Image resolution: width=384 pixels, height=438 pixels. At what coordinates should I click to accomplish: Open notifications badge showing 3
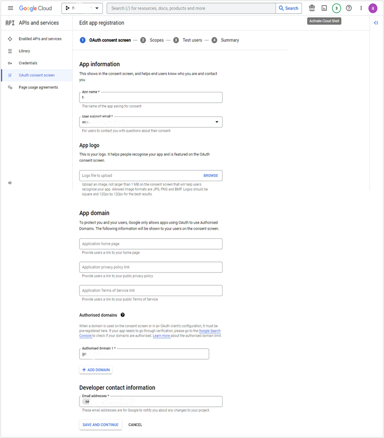click(336, 8)
